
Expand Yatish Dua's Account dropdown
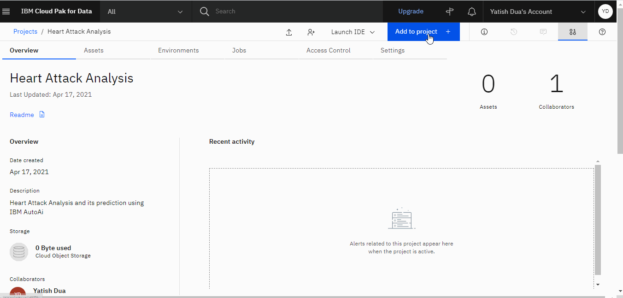[538, 12]
